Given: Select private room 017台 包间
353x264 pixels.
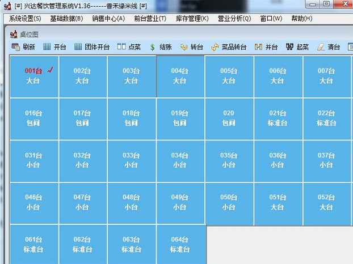Looking at the screenshot, I should (83, 119).
